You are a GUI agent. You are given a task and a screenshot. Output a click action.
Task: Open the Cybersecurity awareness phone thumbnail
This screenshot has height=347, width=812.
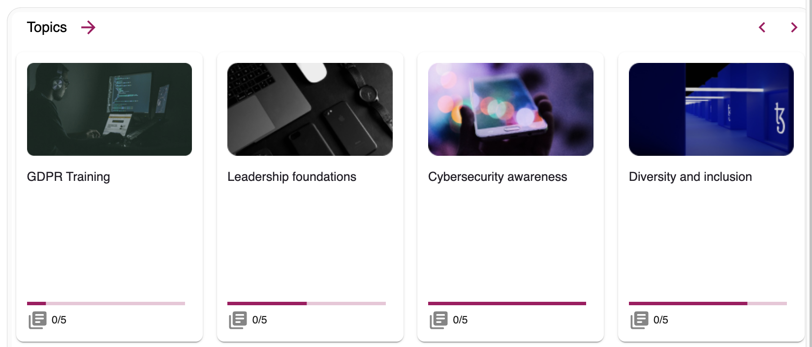tap(510, 109)
